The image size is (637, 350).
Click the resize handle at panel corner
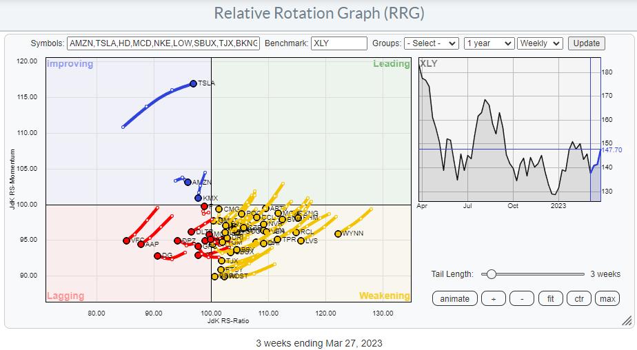(627, 320)
